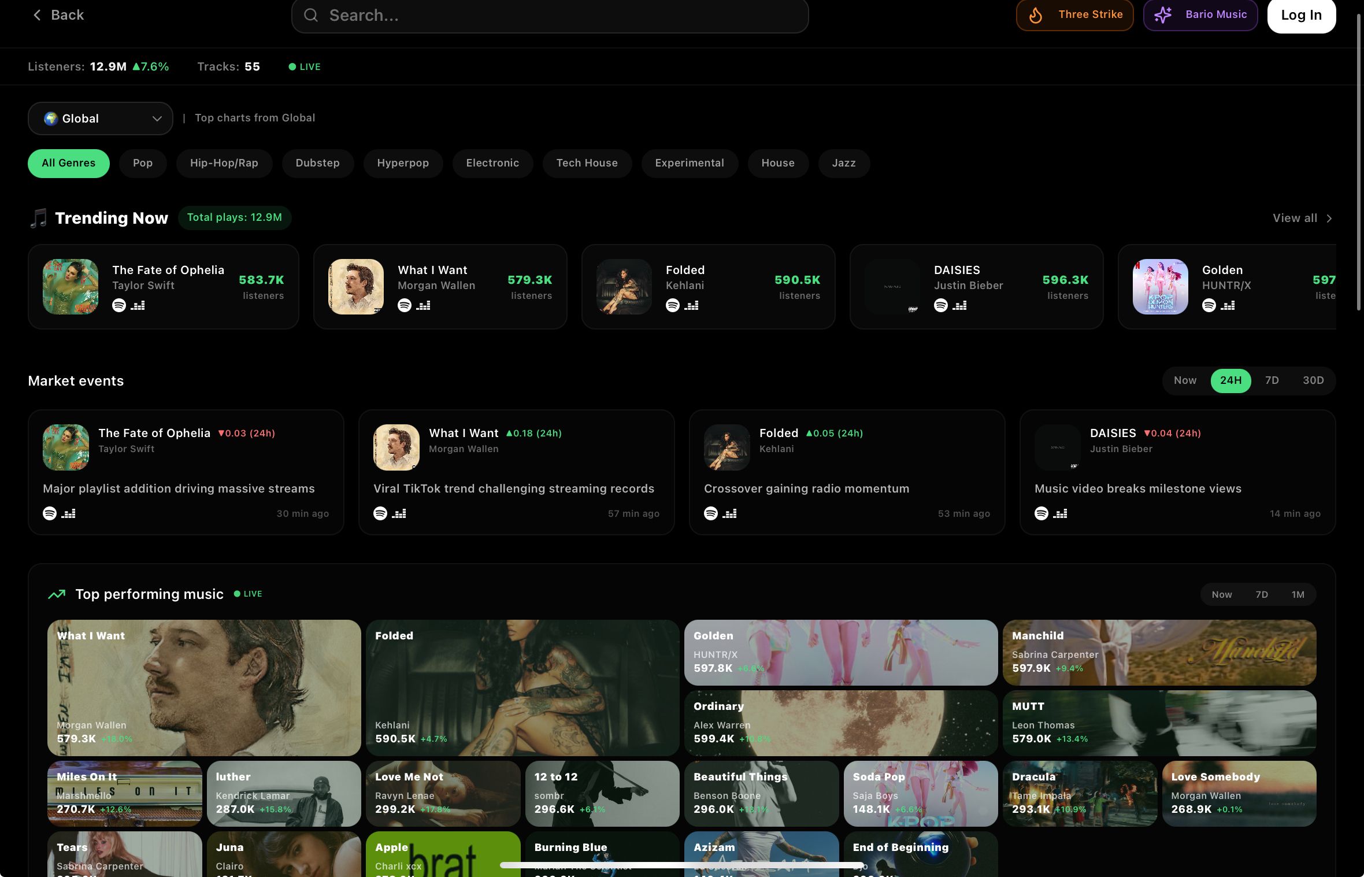1364x877 pixels.
Task: Click the horizontal scrollbar at bottom of chart
Action: (x=682, y=865)
